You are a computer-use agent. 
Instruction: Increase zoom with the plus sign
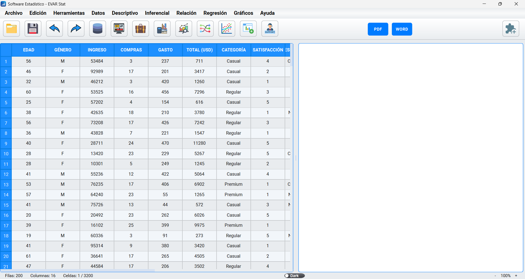coord(516,276)
